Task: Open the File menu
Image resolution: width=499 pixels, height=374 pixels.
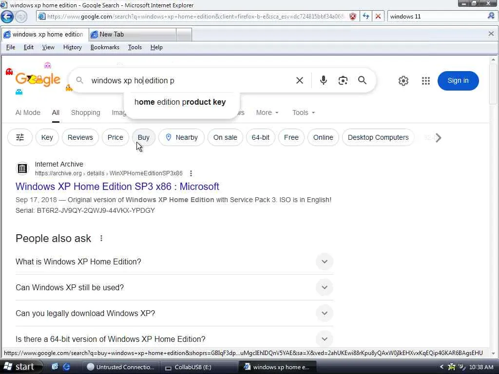Action: tap(11, 47)
